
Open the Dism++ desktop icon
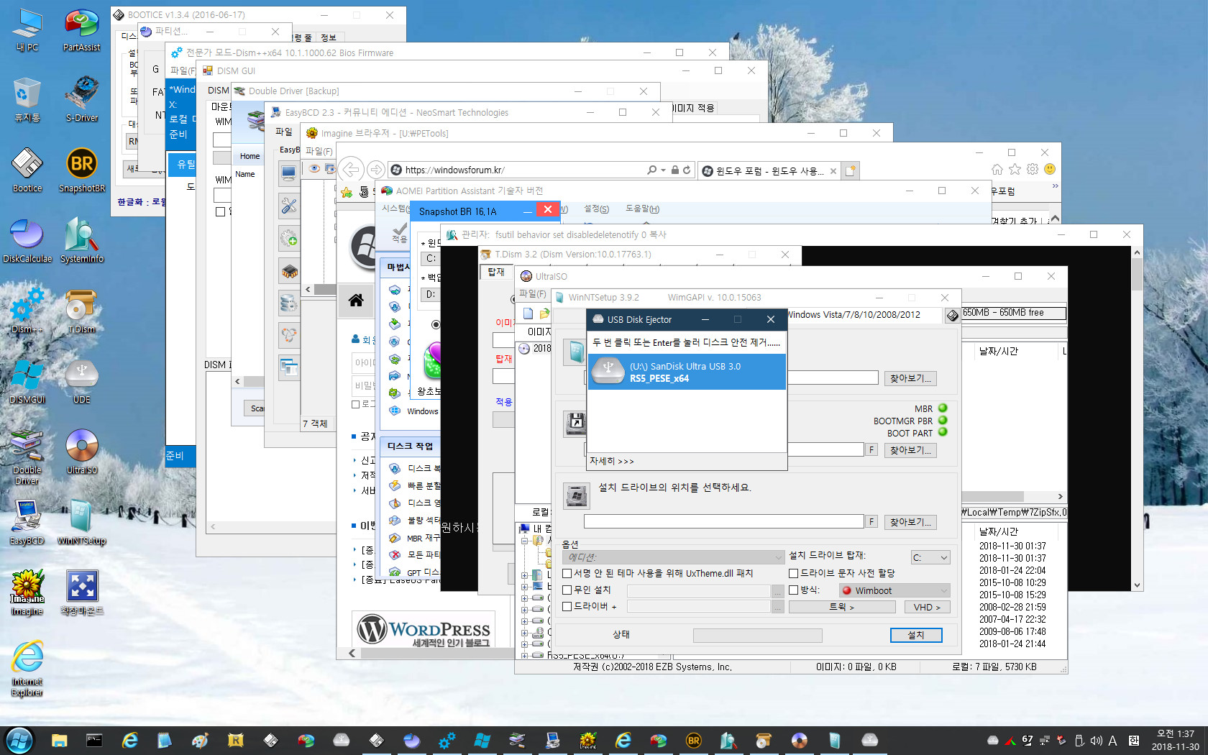(x=27, y=311)
